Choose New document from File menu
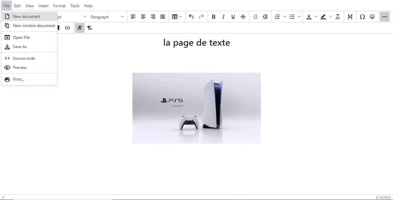This screenshot has width=393, height=200. click(x=29, y=16)
